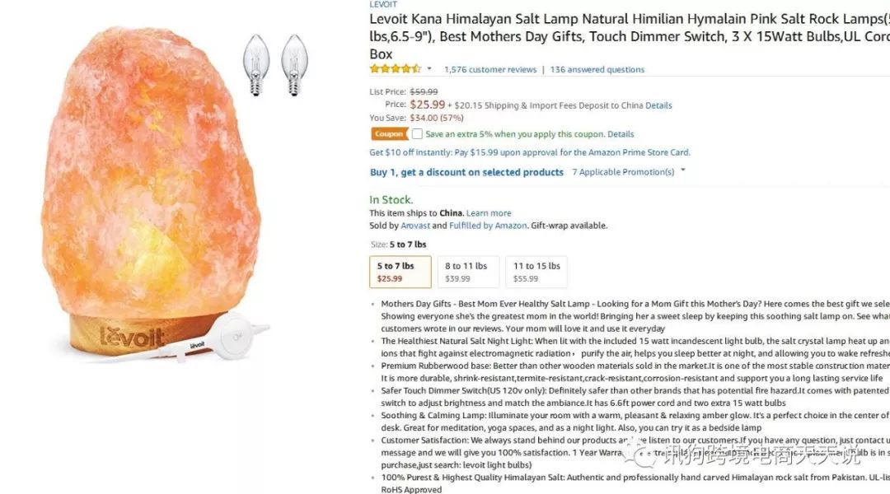The height and width of the screenshot is (494, 890).
Task: Open coupon Details link
Action: [x=621, y=134]
